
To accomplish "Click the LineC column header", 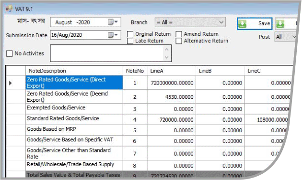I will [x=268, y=71].
